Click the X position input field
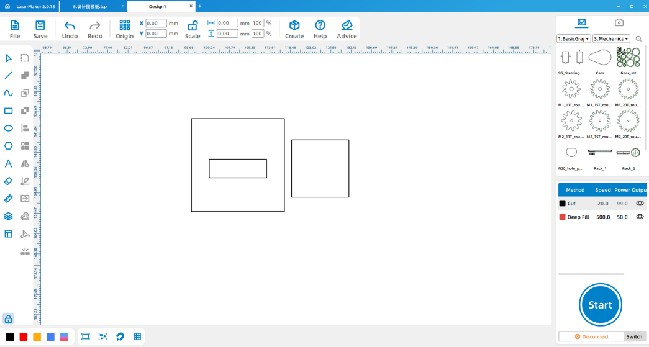 (x=156, y=23)
